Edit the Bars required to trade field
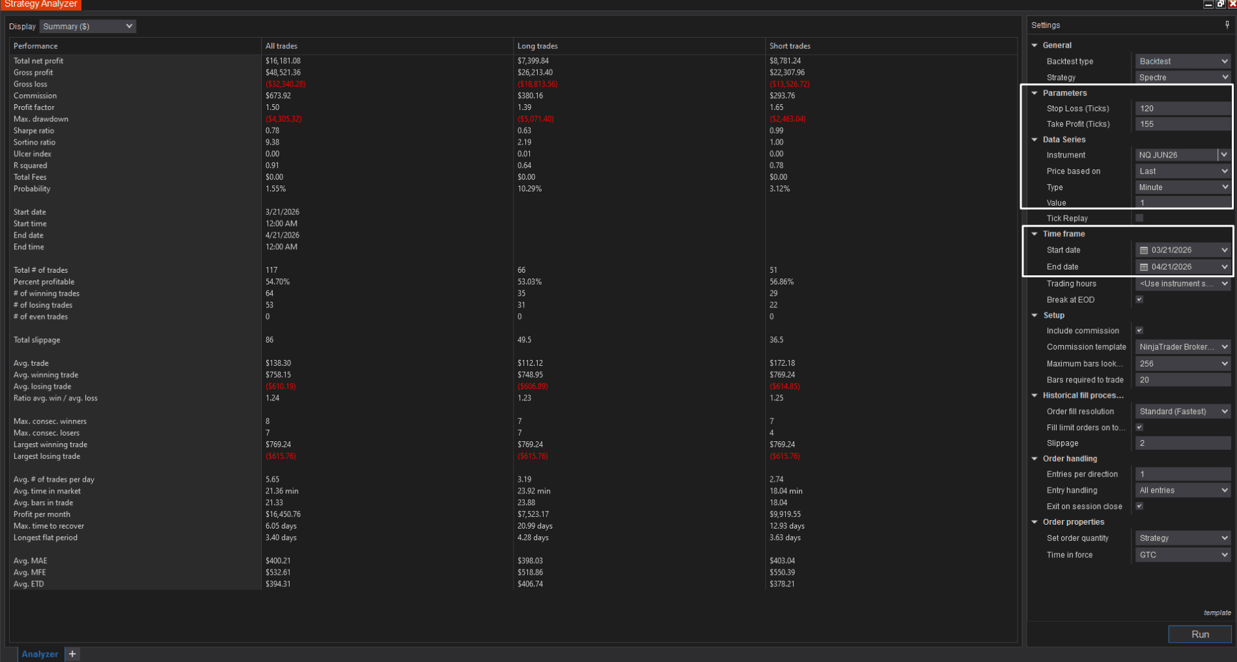The width and height of the screenshot is (1237, 662). 1183,379
